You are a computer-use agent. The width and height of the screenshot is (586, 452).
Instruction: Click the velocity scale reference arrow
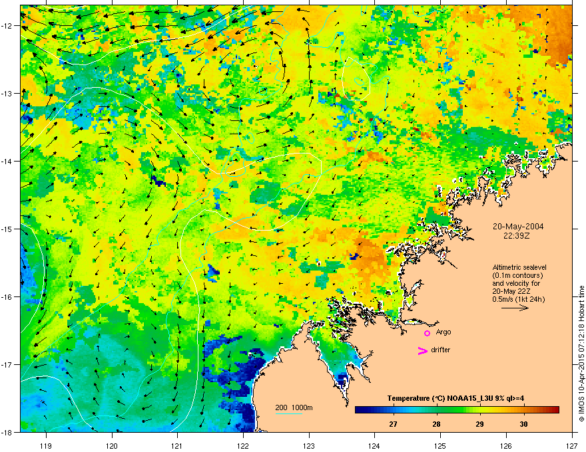tap(515, 308)
